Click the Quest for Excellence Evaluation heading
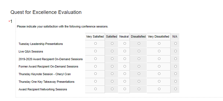Image resolution: width=223 pixels, height=101 pixels. click(x=46, y=12)
